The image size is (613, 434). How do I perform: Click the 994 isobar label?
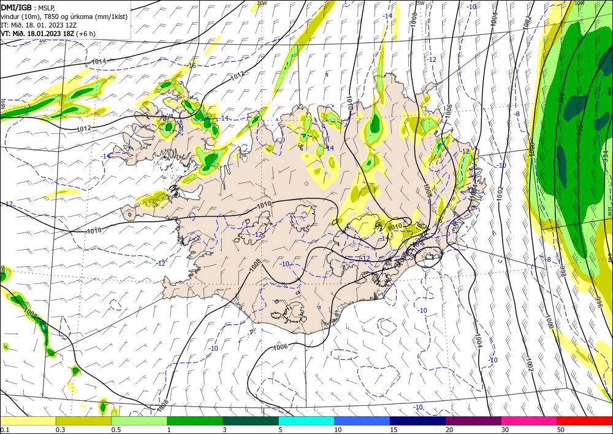605,157
